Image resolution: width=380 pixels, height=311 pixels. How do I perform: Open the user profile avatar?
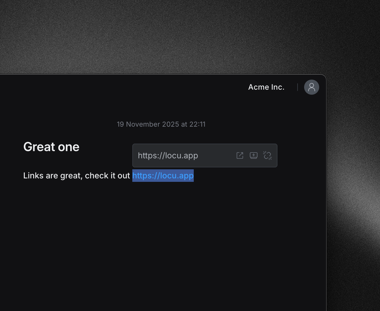click(x=311, y=87)
